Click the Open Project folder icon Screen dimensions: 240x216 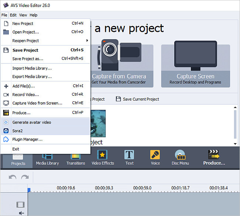click(x=6, y=32)
